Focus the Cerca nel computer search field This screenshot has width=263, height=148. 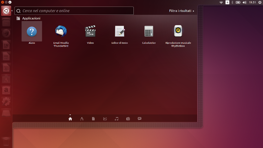(76, 11)
